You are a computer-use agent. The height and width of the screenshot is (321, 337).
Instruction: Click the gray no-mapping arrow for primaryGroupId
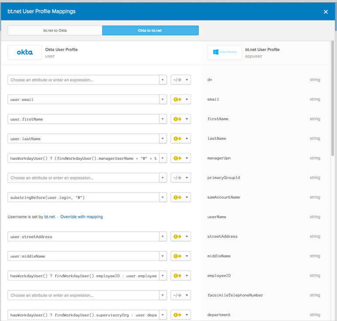177,178
